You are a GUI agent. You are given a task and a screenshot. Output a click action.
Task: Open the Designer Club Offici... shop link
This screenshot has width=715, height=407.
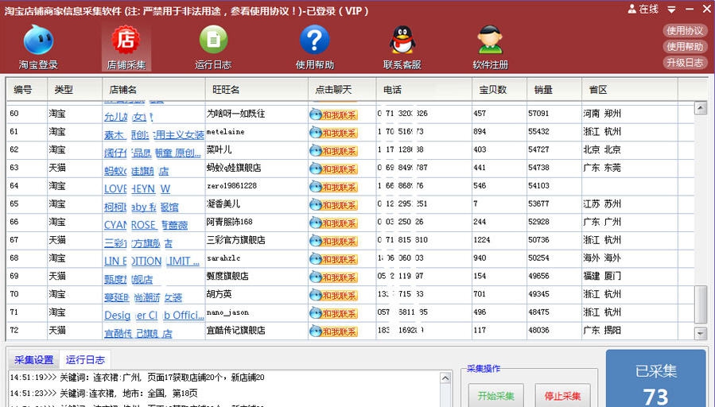coord(154,316)
